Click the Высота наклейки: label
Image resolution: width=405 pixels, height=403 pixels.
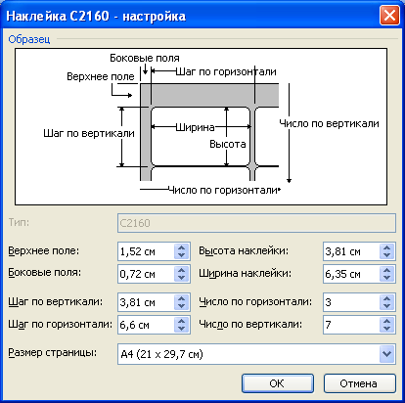244,250
